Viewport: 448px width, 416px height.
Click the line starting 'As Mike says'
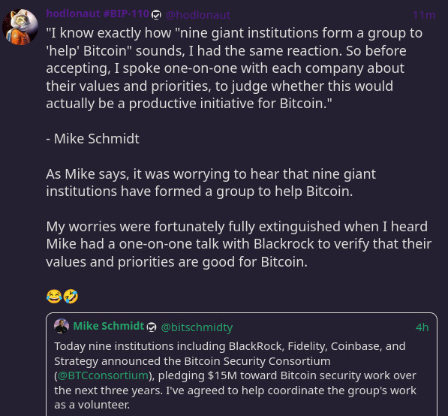tap(211, 174)
